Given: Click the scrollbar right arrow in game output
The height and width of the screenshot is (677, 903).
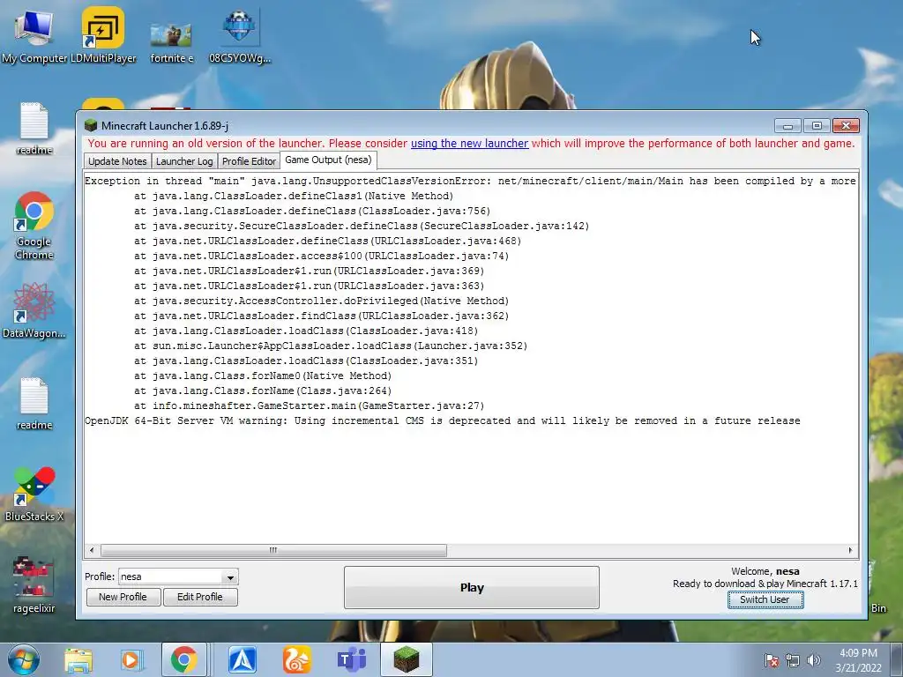Looking at the screenshot, I should pyautogui.click(x=851, y=550).
